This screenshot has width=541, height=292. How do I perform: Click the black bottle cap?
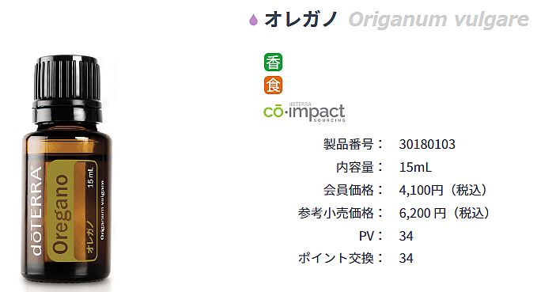67,88
